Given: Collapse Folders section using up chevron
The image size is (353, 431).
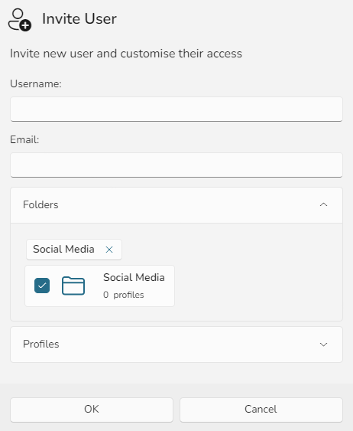Looking at the screenshot, I should pos(324,204).
